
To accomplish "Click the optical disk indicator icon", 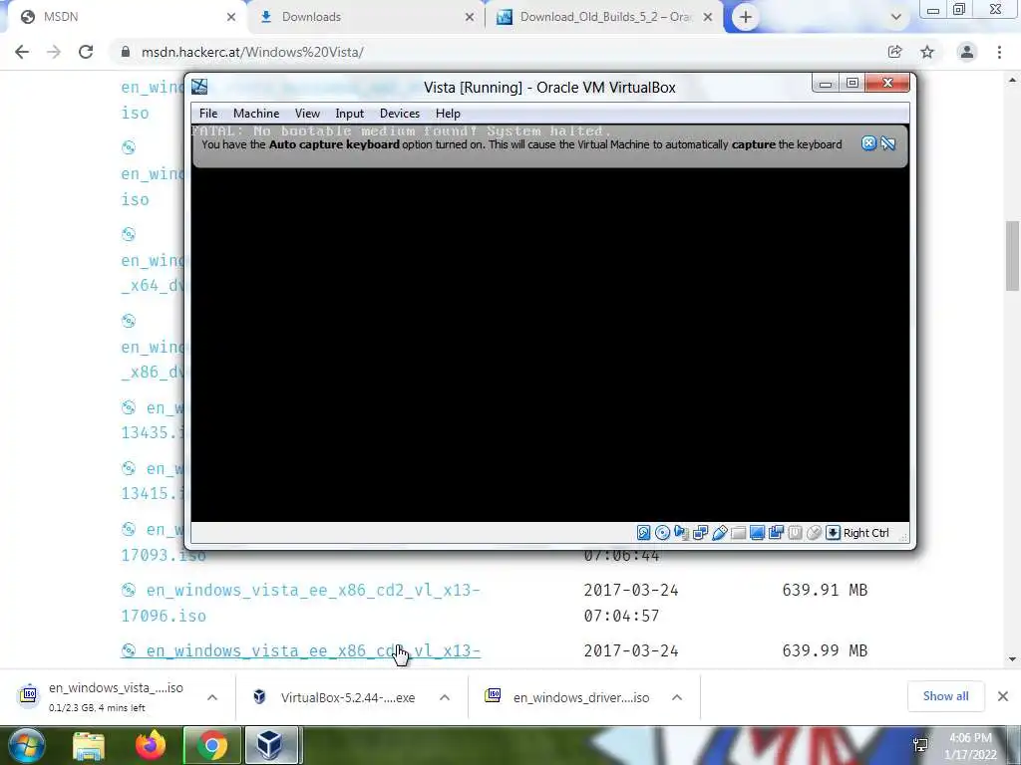I will point(662,533).
